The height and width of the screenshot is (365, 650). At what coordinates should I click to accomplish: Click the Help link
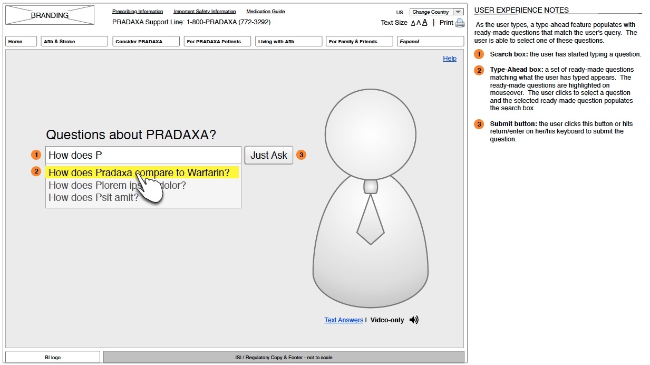pyautogui.click(x=450, y=59)
